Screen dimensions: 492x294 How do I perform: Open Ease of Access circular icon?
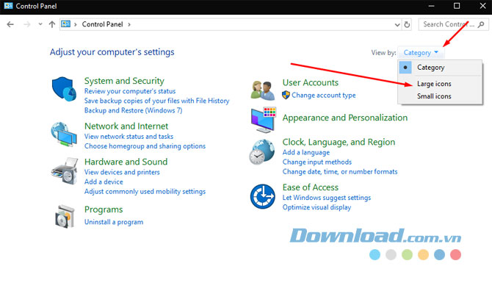[263, 197]
